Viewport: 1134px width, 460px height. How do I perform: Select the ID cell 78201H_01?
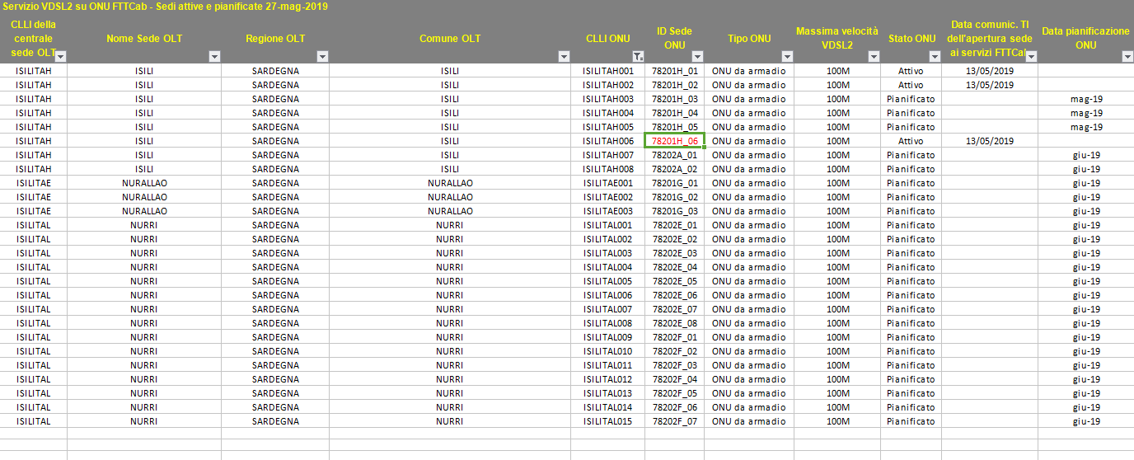[675, 71]
